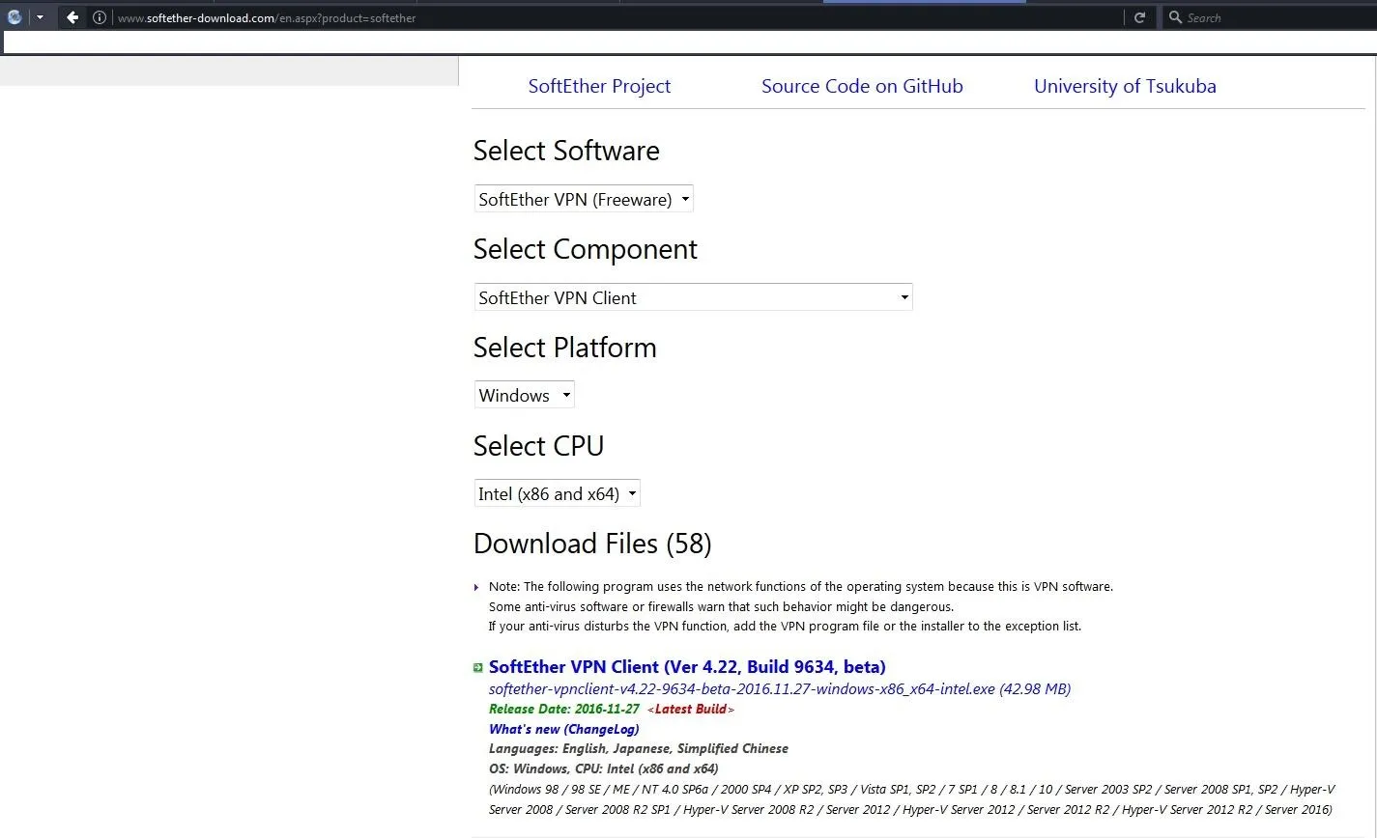The image size is (1377, 838).
Task: Open the Select Software dropdown
Action: pos(584,199)
